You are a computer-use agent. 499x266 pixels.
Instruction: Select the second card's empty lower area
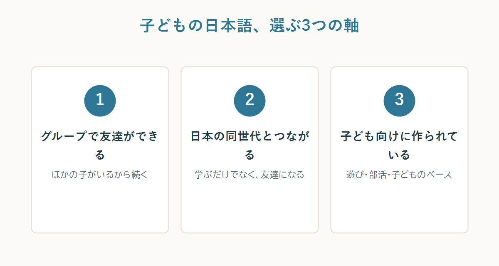pos(249,207)
